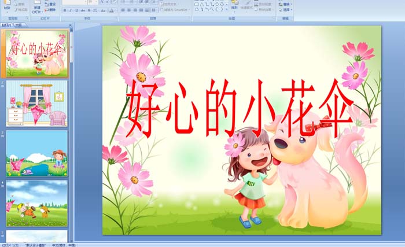Viewport: 405px width, 247px height.
Task: Open character spacing options
Action: point(95,10)
